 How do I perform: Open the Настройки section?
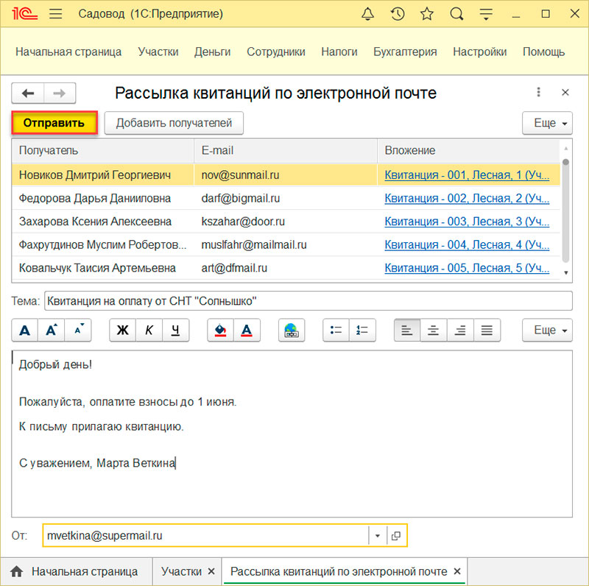(x=480, y=52)
